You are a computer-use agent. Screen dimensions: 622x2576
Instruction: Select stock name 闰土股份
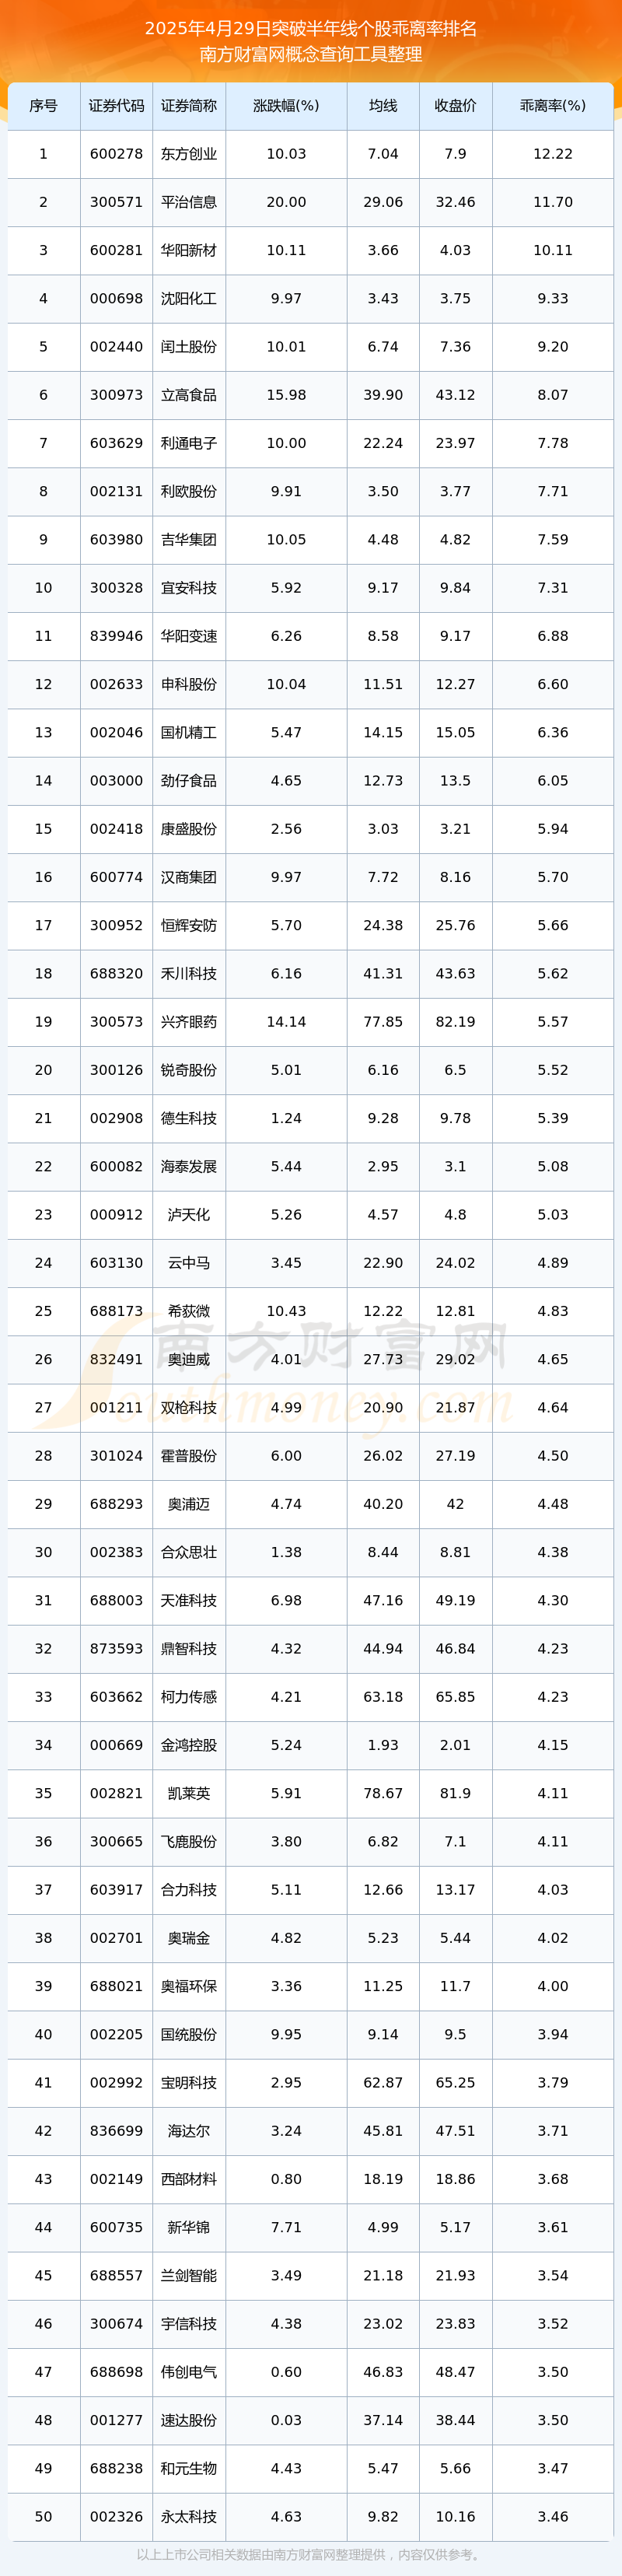[189, 347]
